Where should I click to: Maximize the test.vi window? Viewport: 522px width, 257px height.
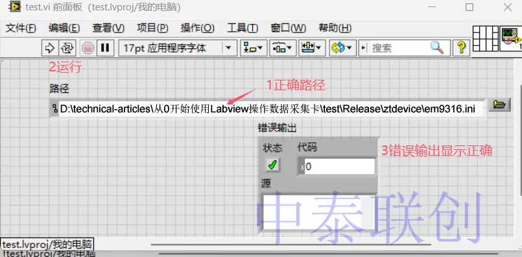click(x=469, y=7)
